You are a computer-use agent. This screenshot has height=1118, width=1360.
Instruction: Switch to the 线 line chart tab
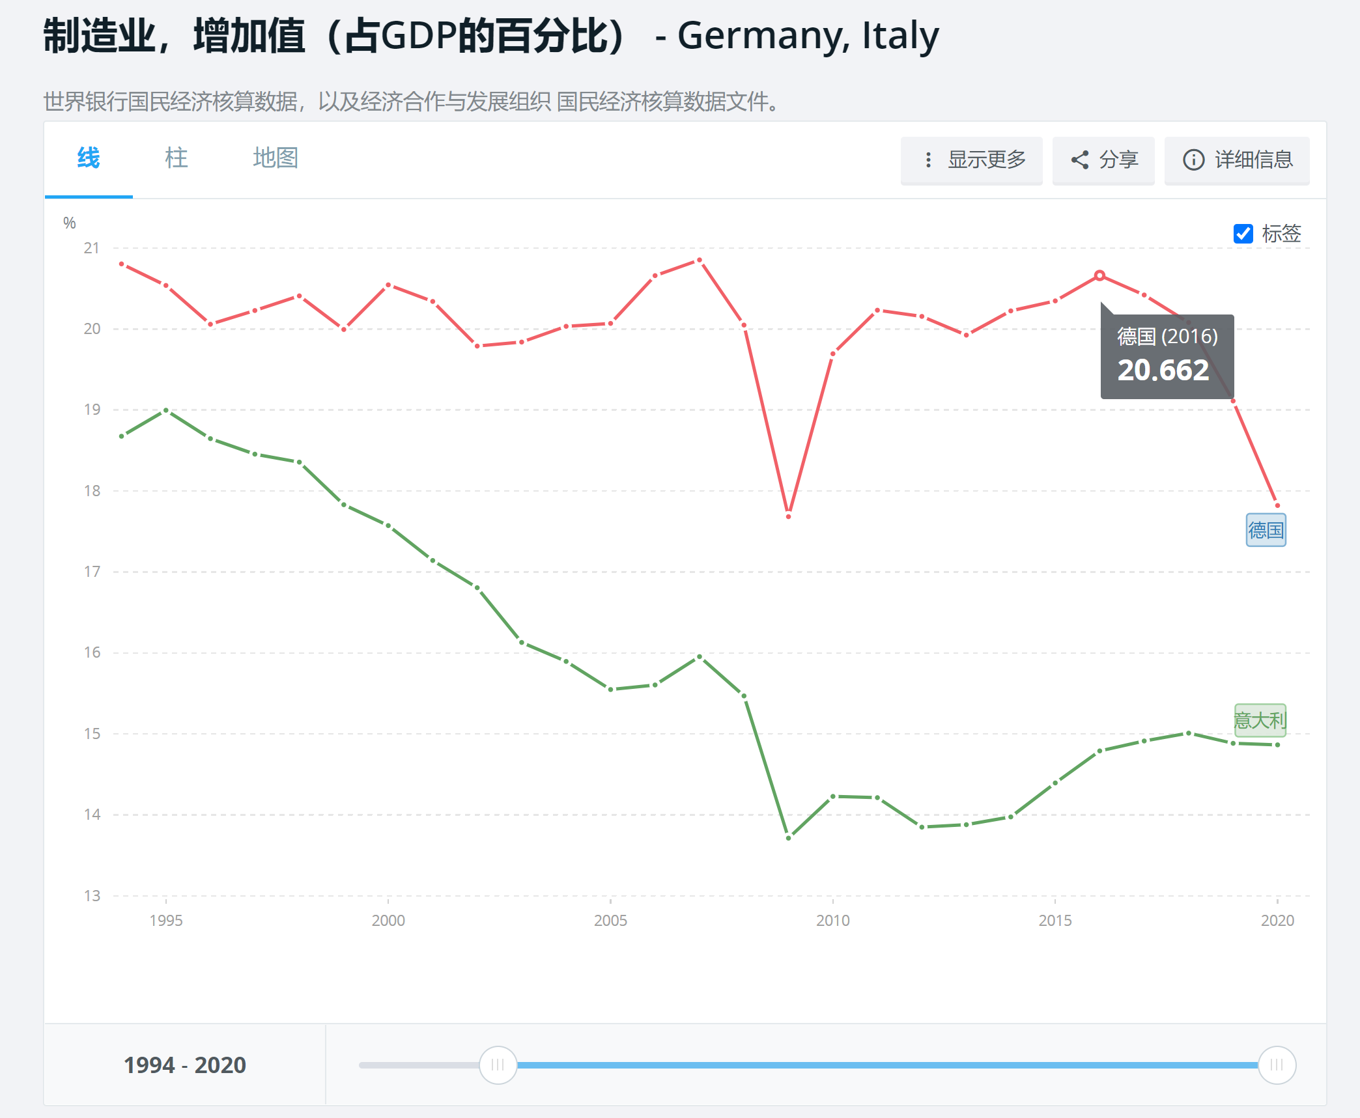89,158
